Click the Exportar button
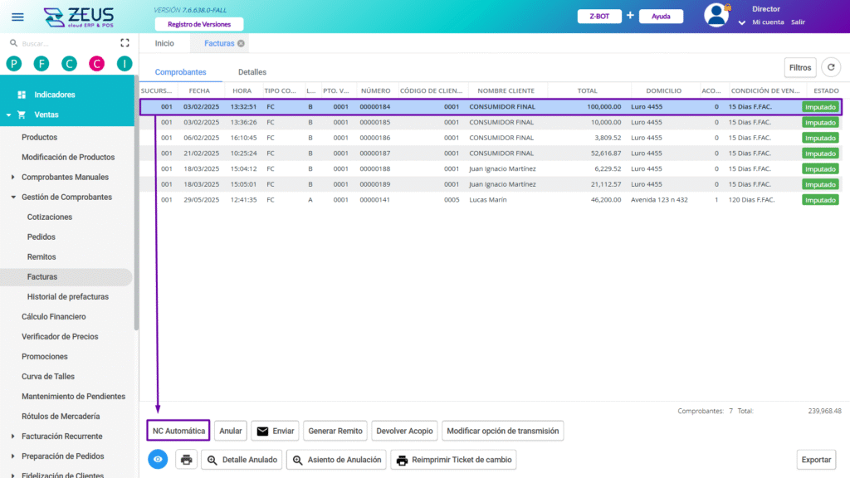Image resolution: width=850 pixels, height=478 pixels. pyautogui.click(x=816, y=460)
